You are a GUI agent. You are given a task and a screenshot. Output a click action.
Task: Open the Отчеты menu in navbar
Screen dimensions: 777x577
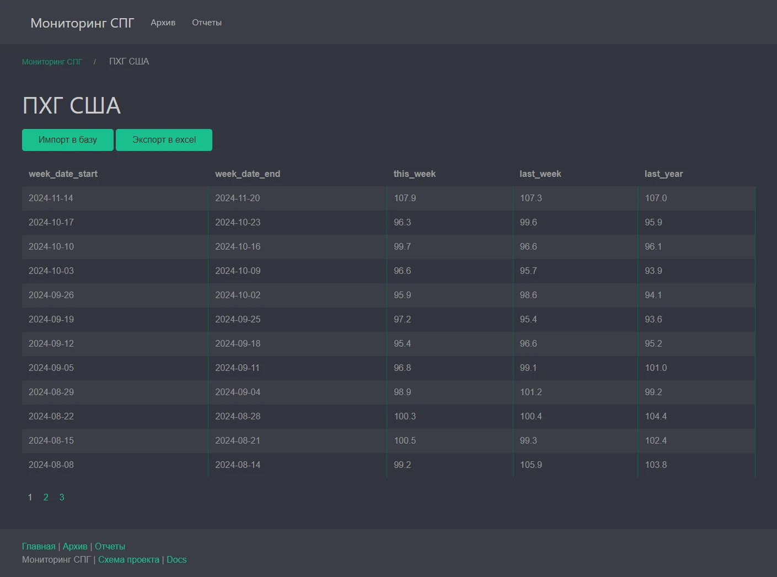(x=207, y=23)
